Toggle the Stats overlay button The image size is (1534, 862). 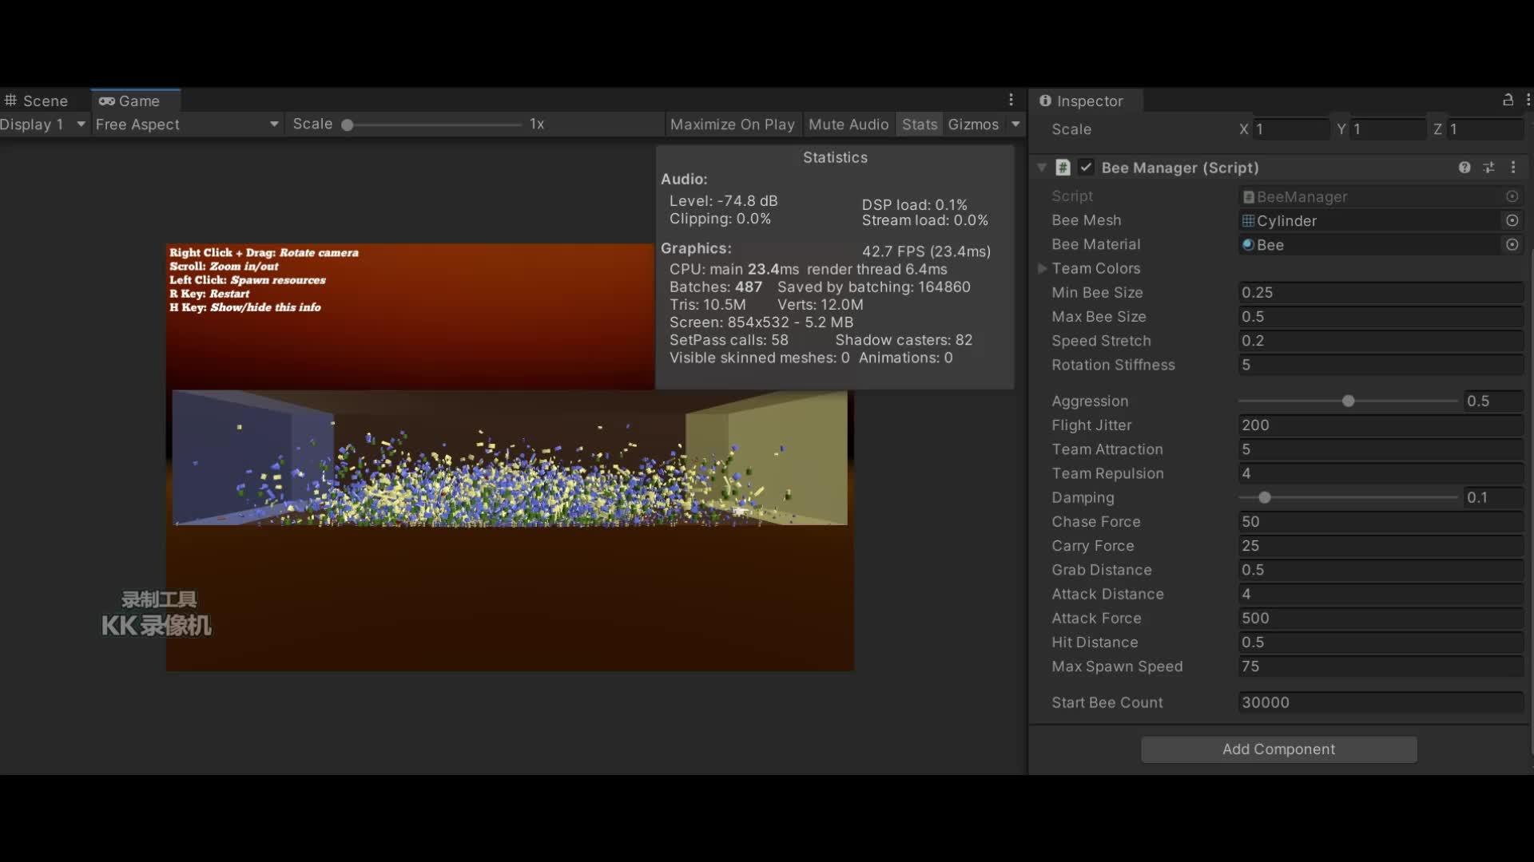pos(919,125)
